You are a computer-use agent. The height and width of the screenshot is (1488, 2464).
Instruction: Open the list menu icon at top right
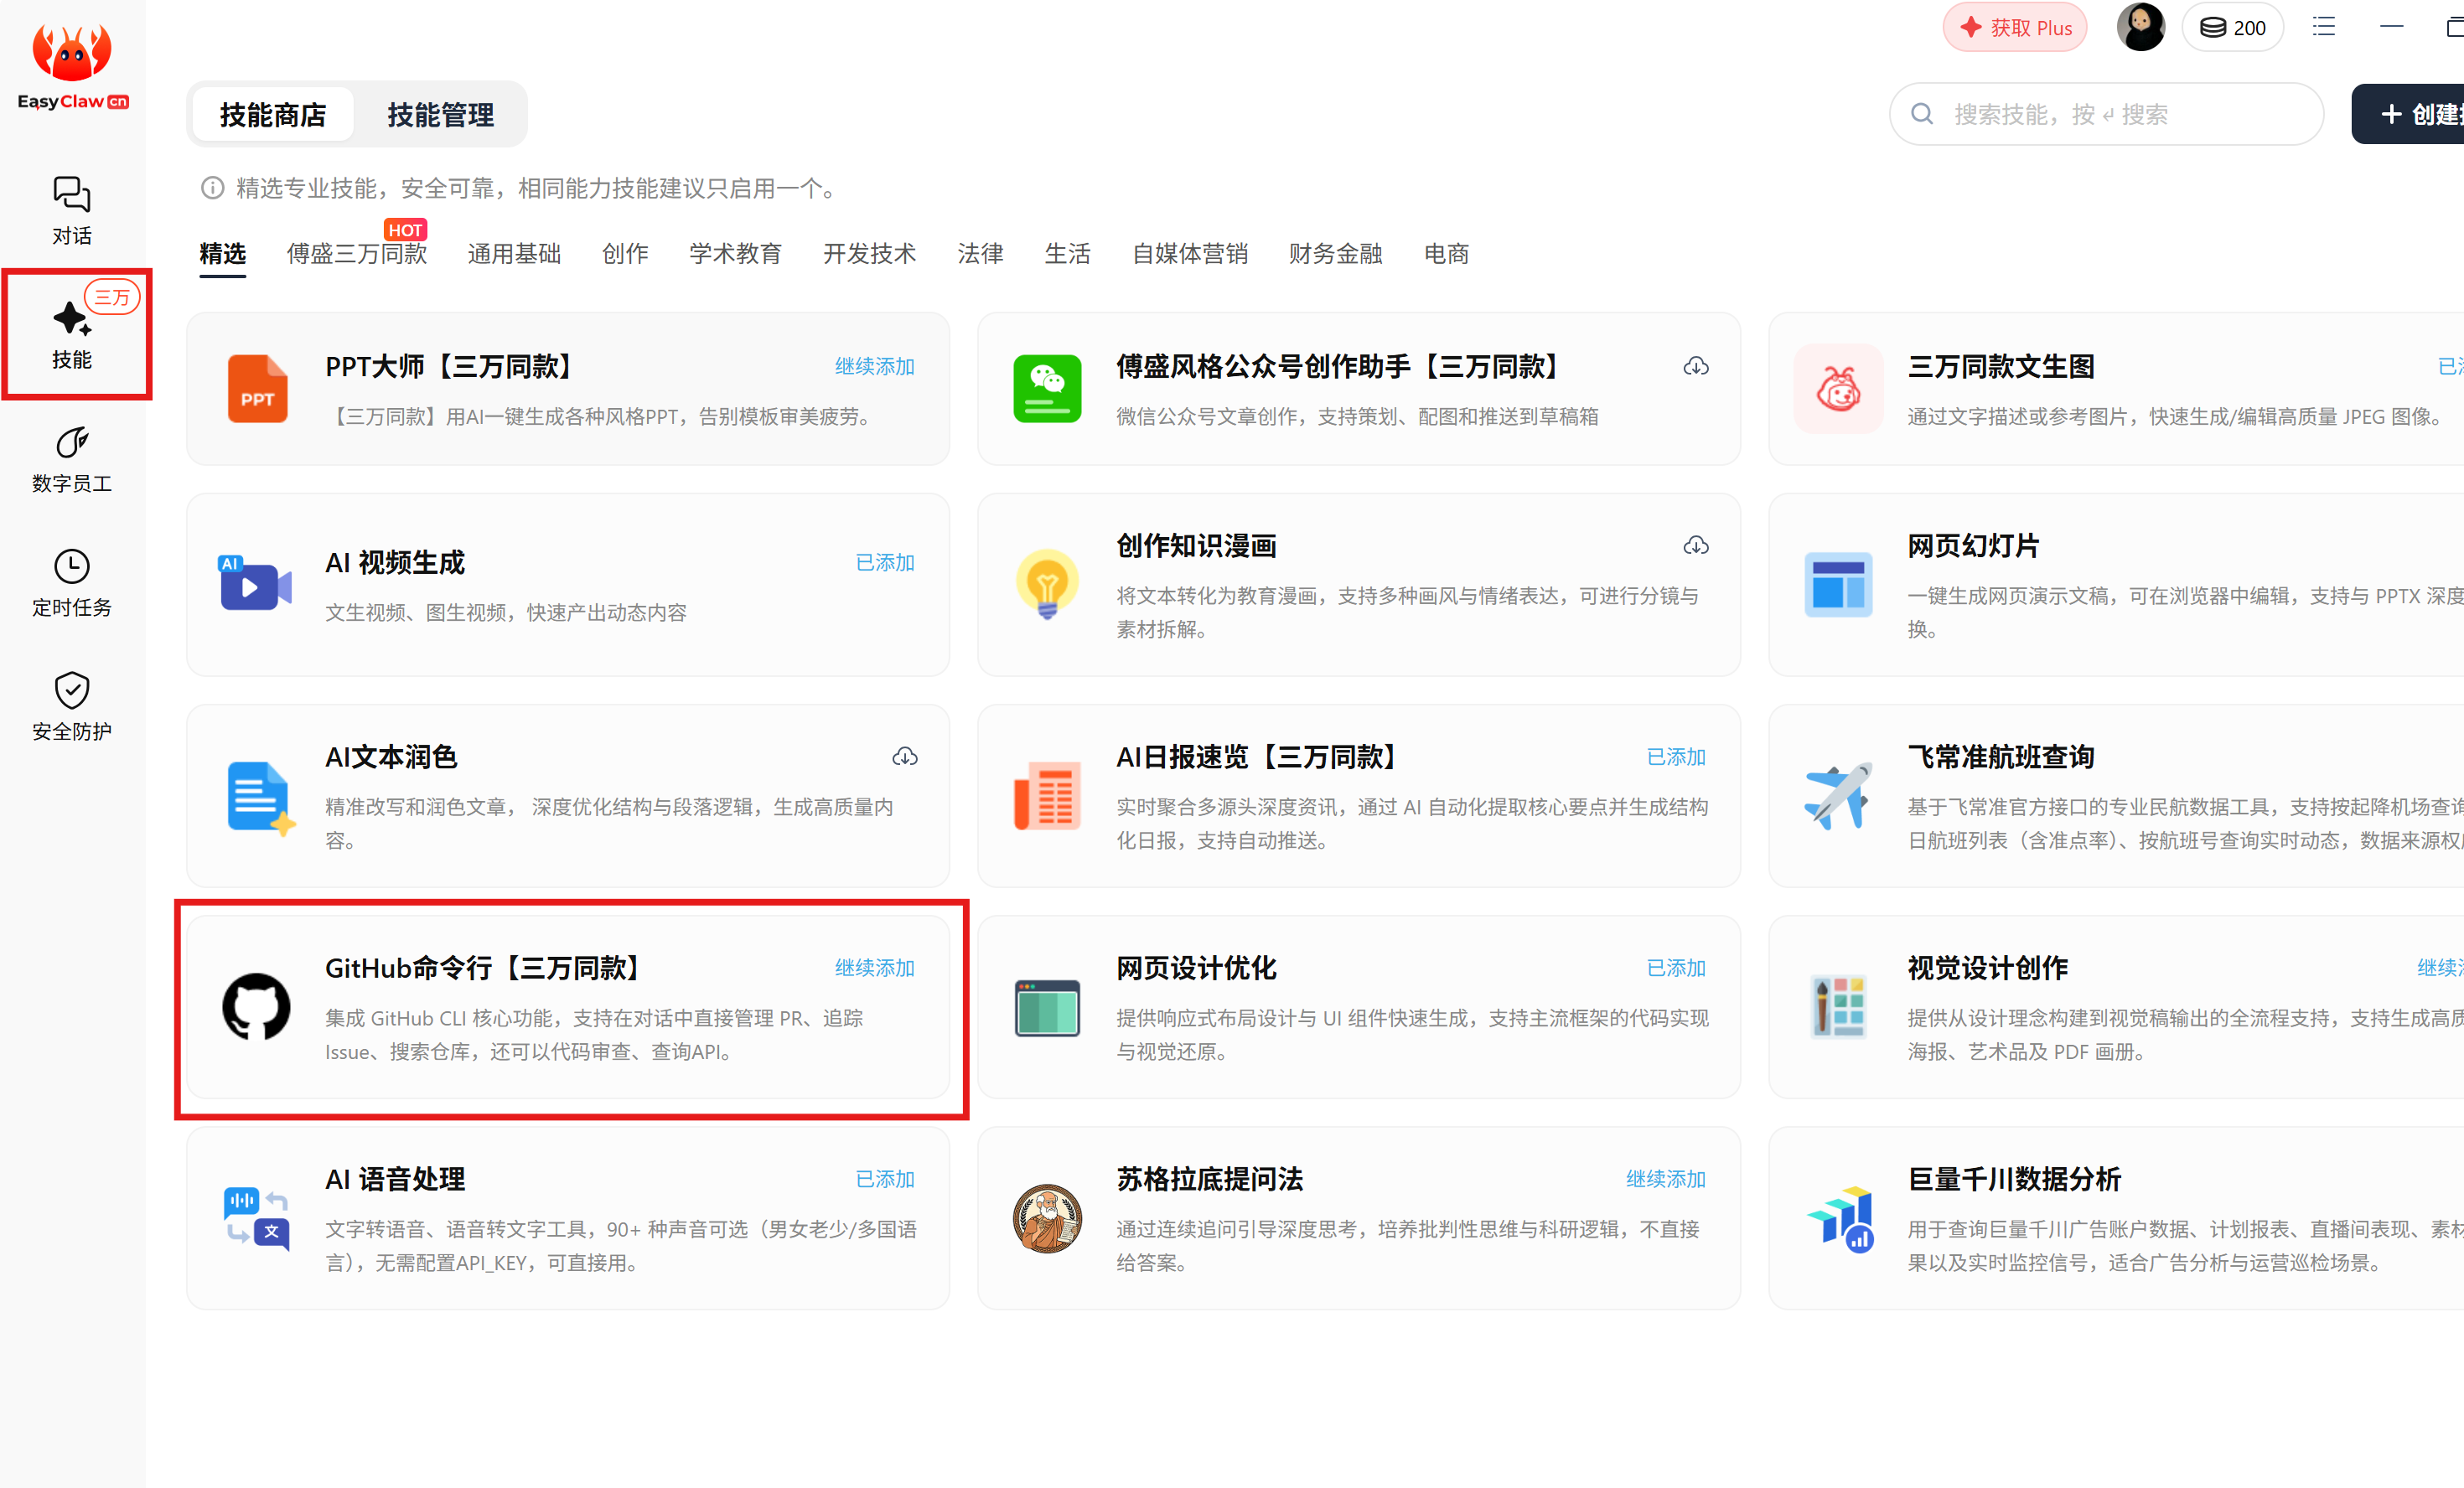2324,27
